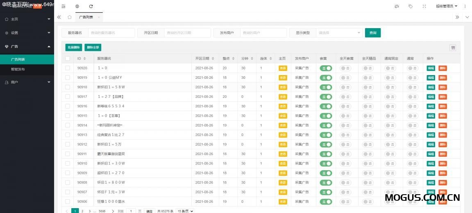Viewport: 472px width, 213px height.
Task: Click the home icon in the tab bar
Action: [70, 17]
